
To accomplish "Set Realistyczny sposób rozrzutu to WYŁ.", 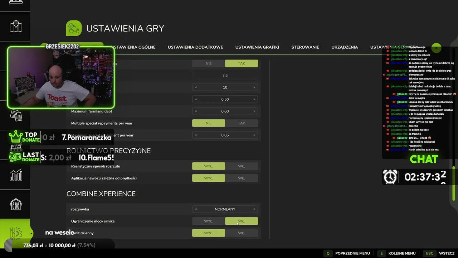I will [x=209, y=166].
